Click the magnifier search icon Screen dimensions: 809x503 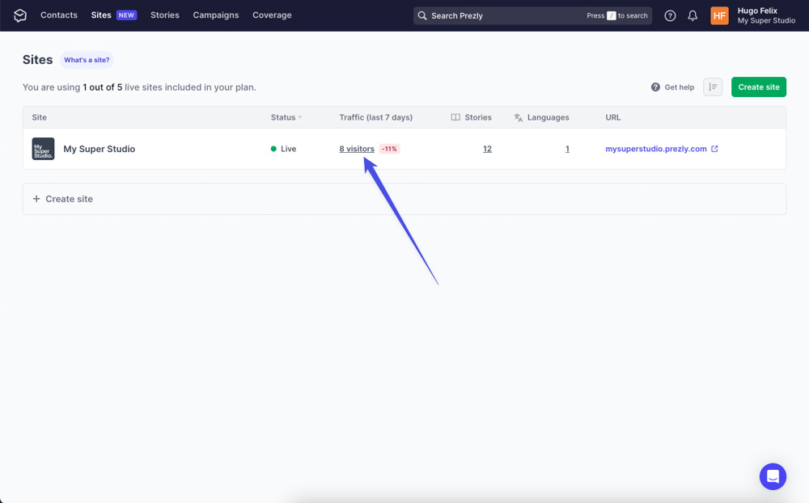tap(422, 15)
